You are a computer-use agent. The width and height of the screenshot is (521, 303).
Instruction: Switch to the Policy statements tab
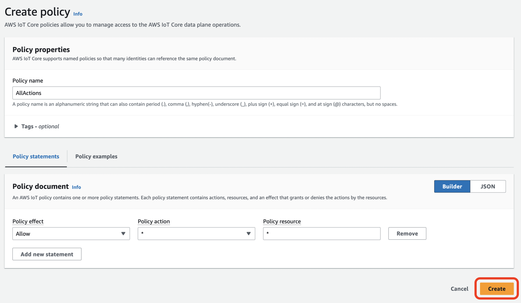(x=36, y=157)
